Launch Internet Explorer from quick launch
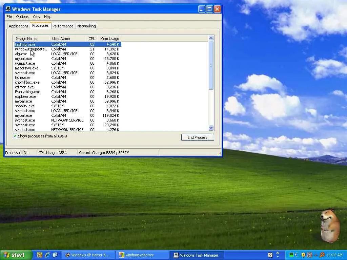This screenshot has height=260, width=347. [47, 255]
